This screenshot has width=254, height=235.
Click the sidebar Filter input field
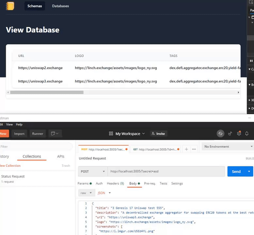pyautogui.click(x=36, y=147)
